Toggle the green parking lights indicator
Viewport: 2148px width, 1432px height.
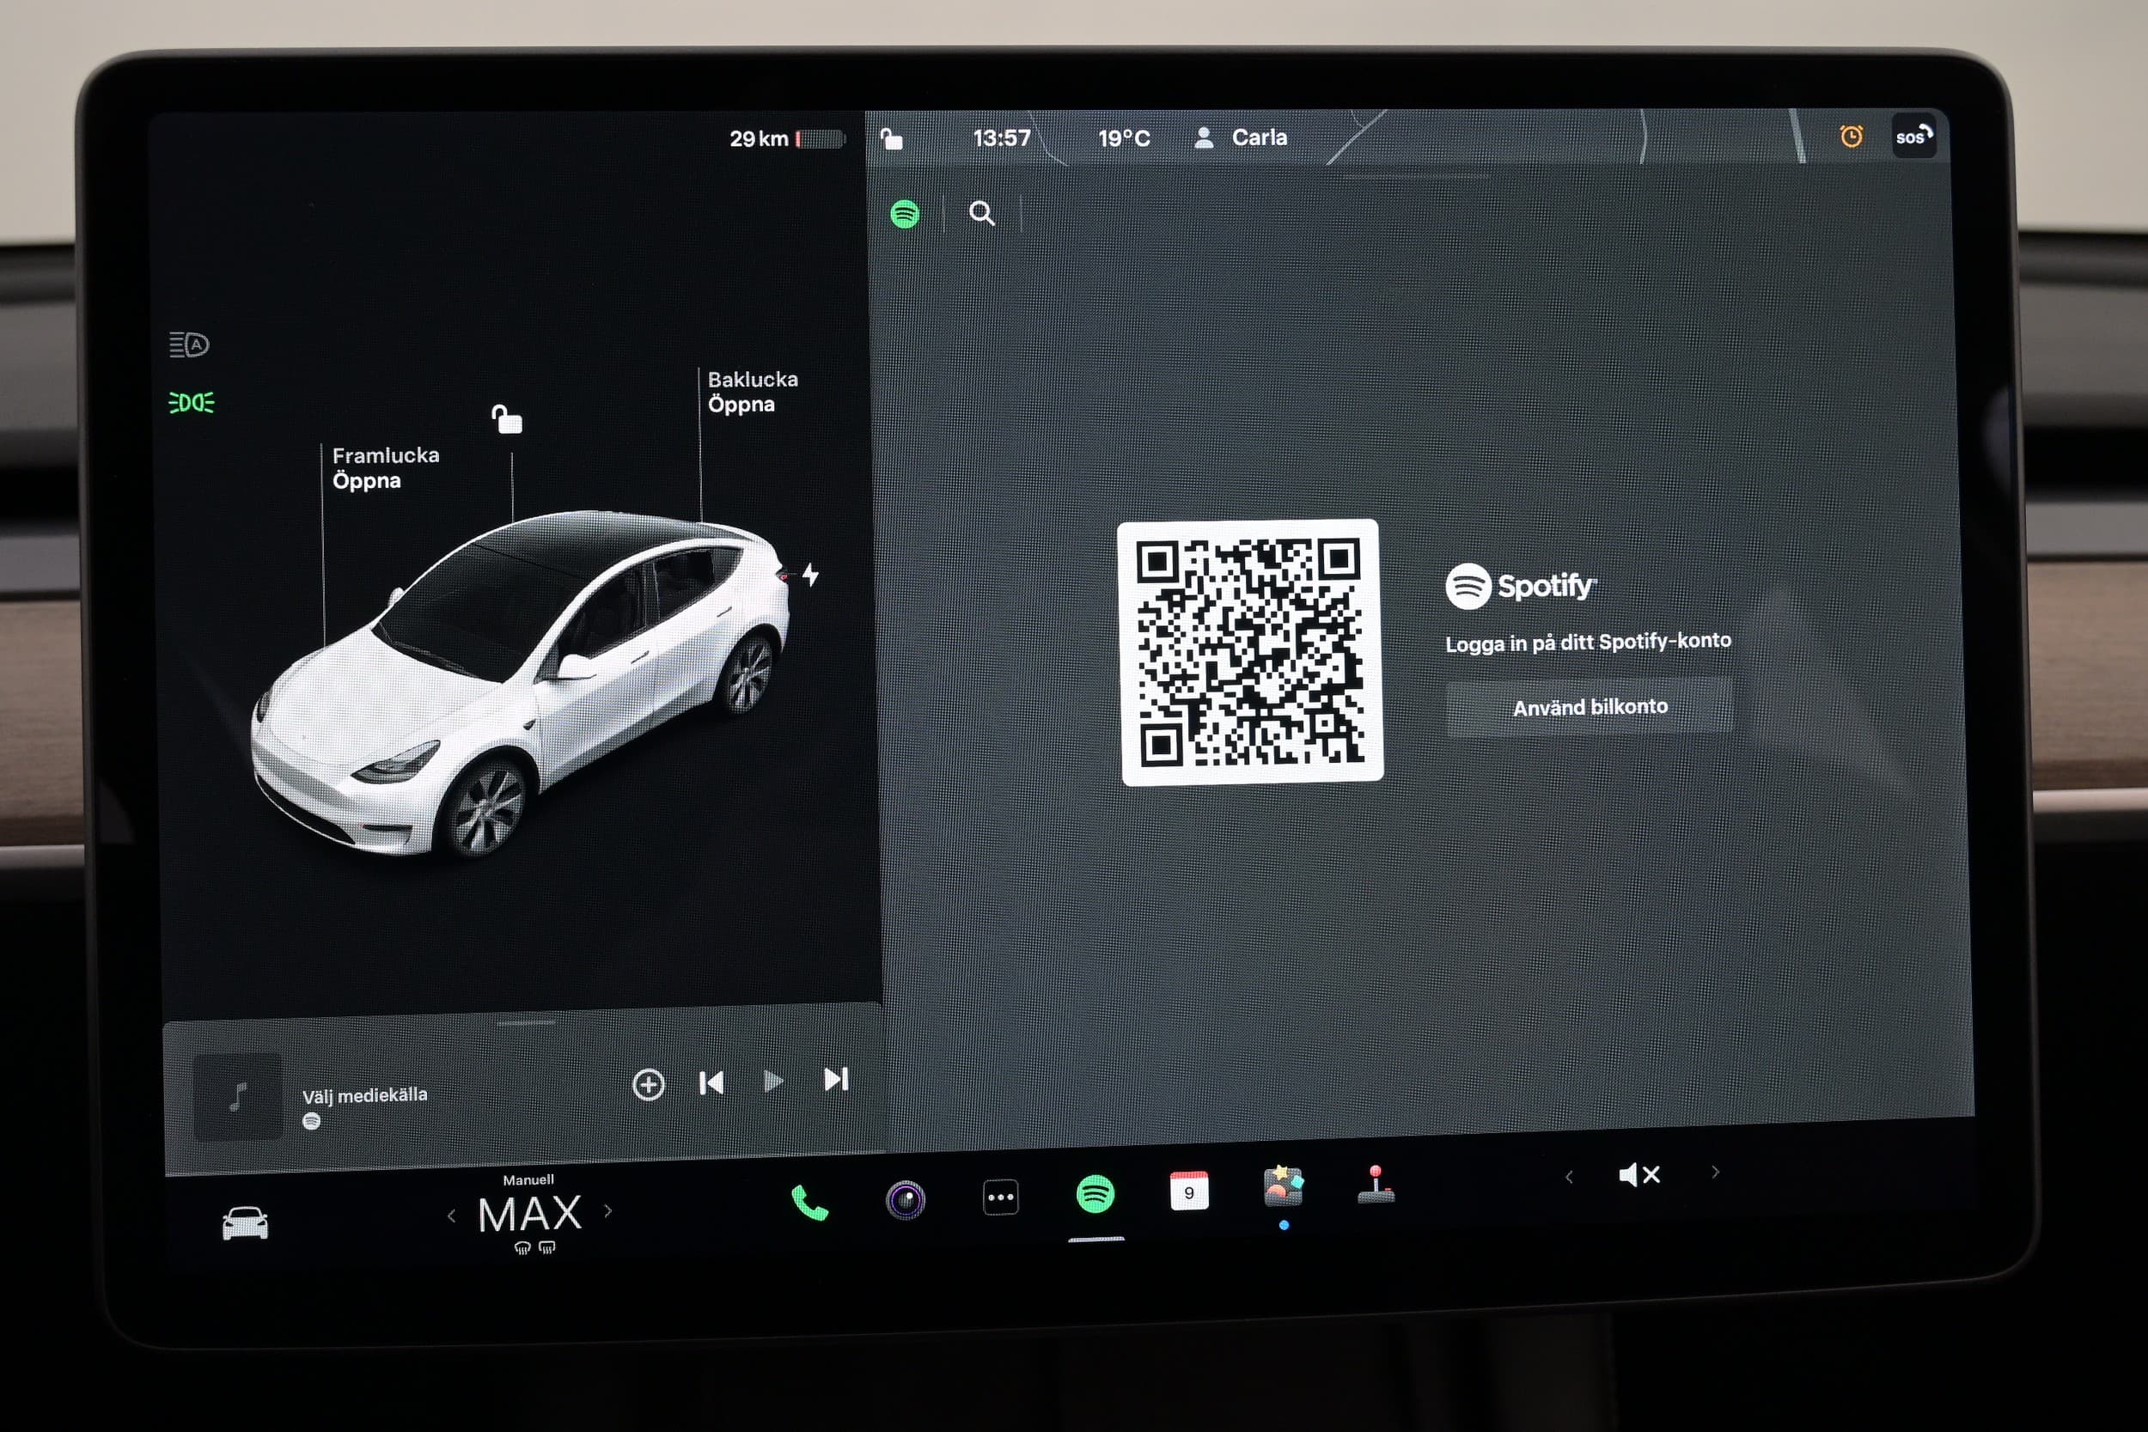click(191, 402)
